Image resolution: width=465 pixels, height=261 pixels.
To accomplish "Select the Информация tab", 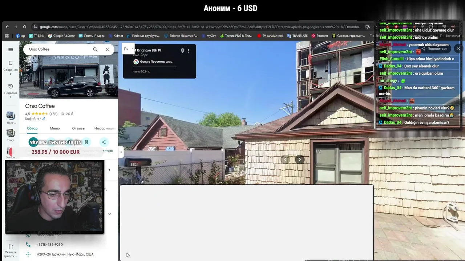I will pyautogui.click(x=105, y=128).
